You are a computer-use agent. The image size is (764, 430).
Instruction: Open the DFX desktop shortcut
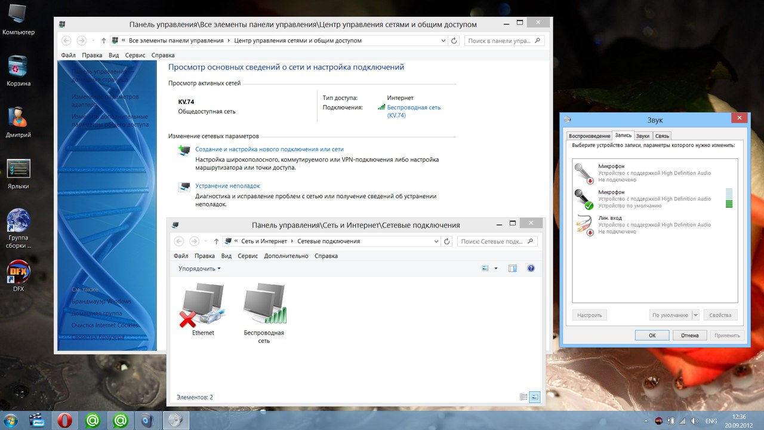(x=19, y=272)
